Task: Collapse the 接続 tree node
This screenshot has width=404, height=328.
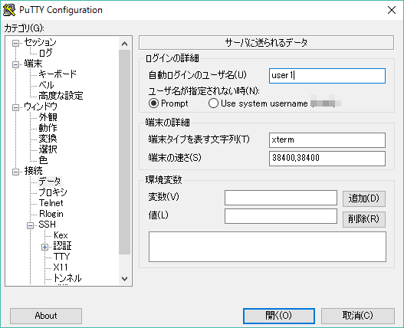Action: click(16, 172)
